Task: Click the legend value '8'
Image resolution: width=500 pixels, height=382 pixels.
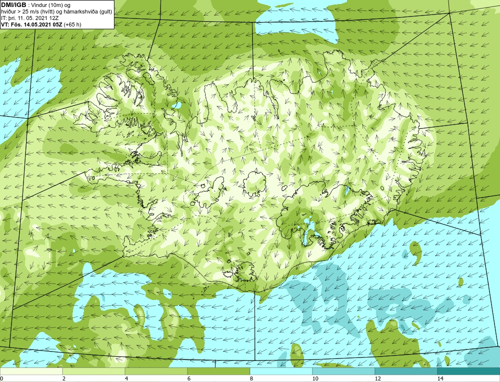Action: [x=251, y=378]
